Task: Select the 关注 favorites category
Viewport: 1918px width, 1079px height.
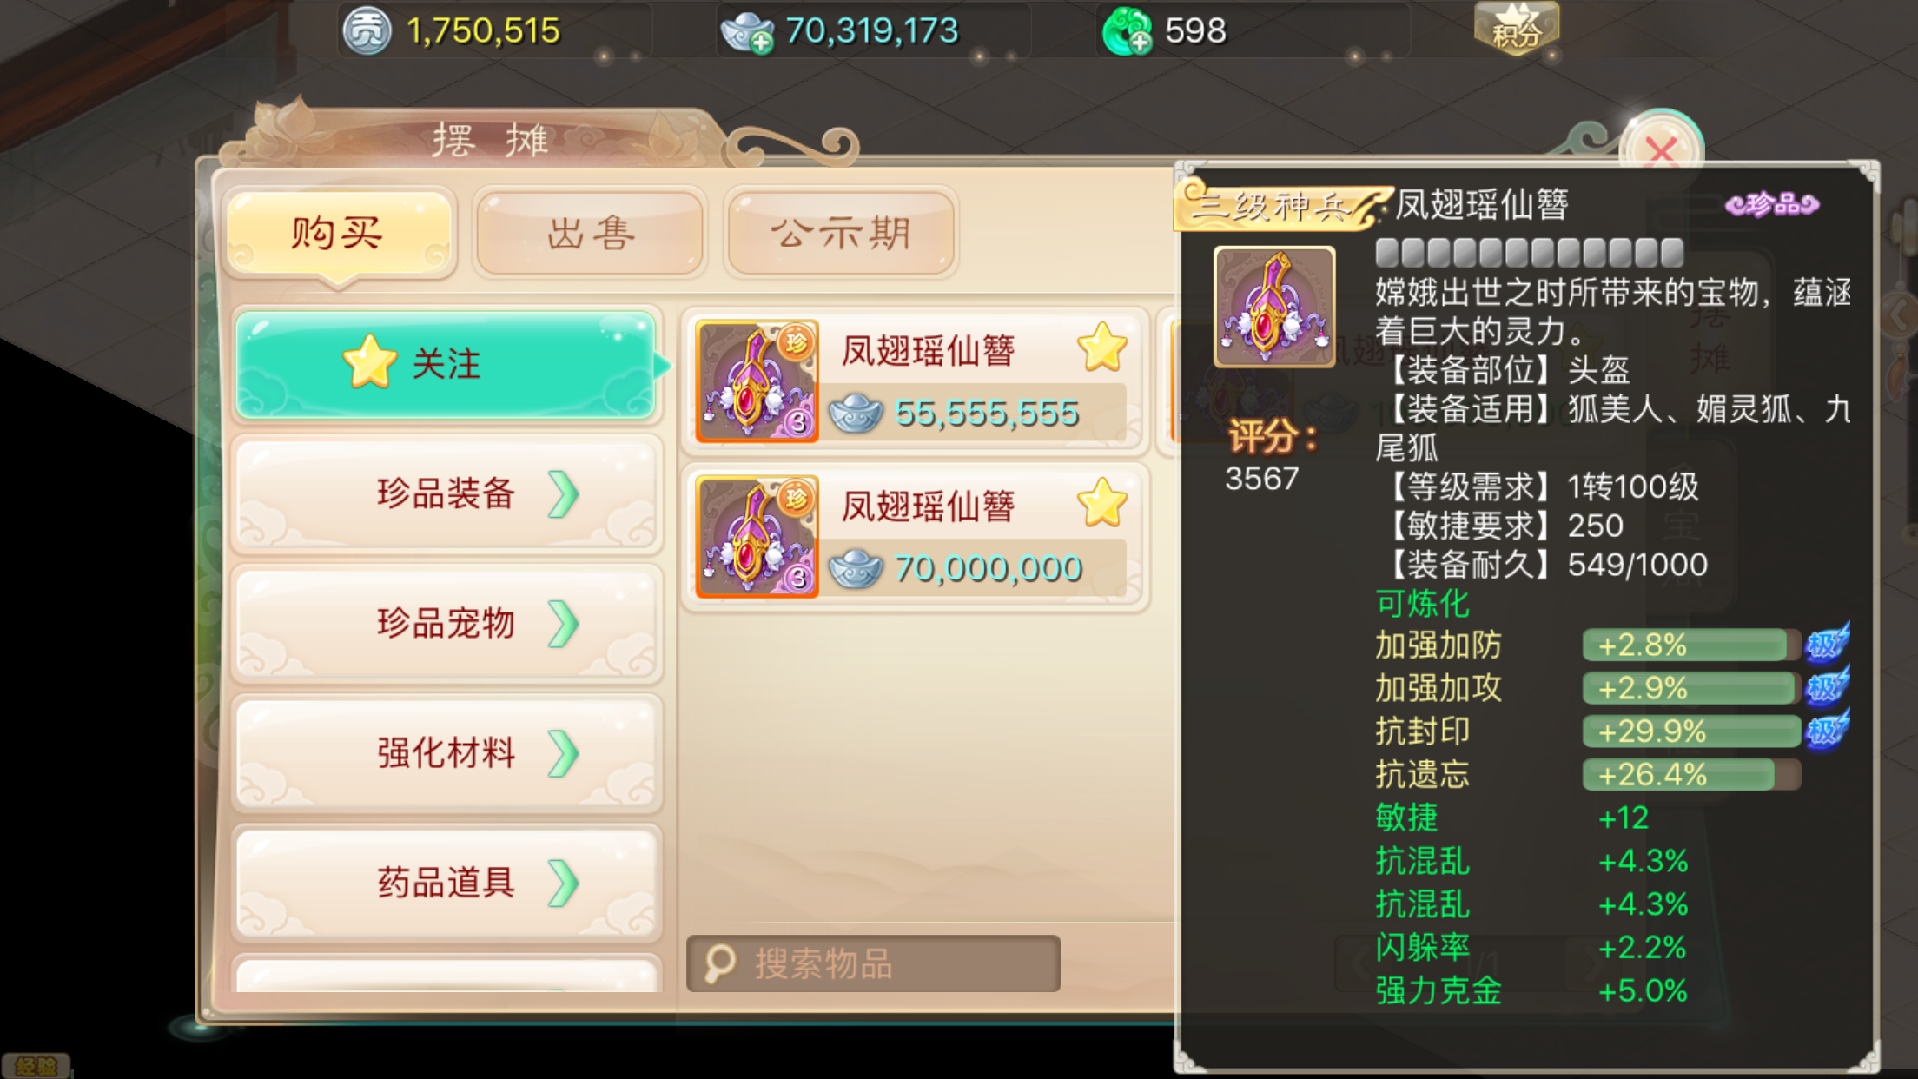Action: point(446,365)
